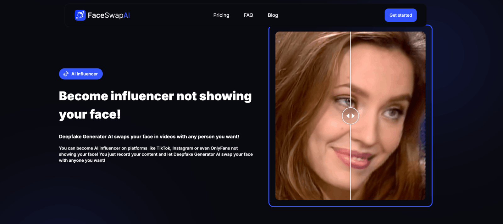The width and height of the screenshot is (503, 224).
Task: Click the AI Influencer badge label
Action: pyautogui.click(x=85, y=74)
